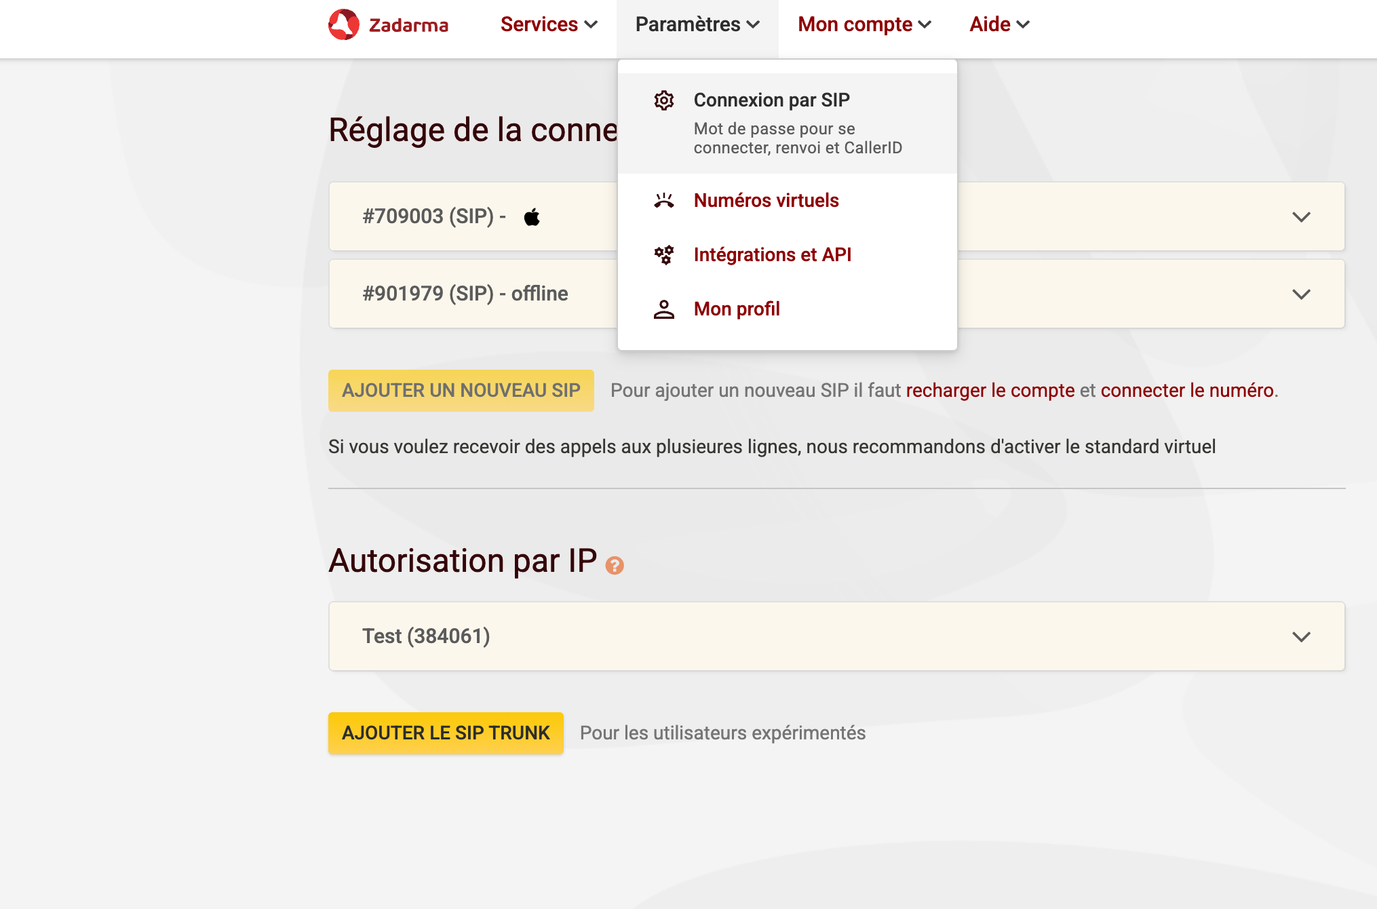
Task: Expand the #709003 SIP row chevron
Action: tap(1301, 217)
